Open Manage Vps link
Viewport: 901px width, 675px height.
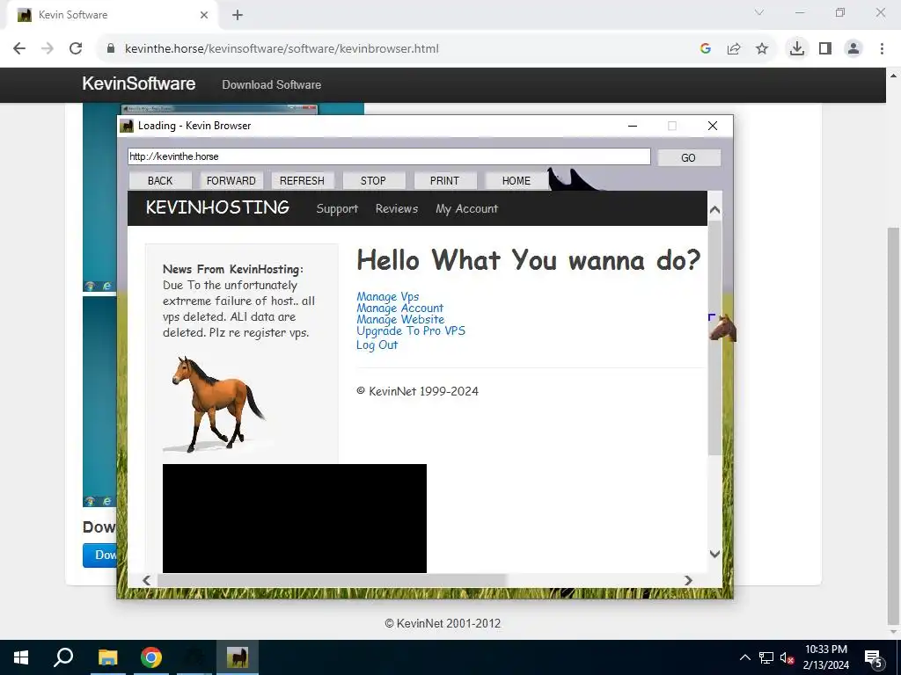388,296
